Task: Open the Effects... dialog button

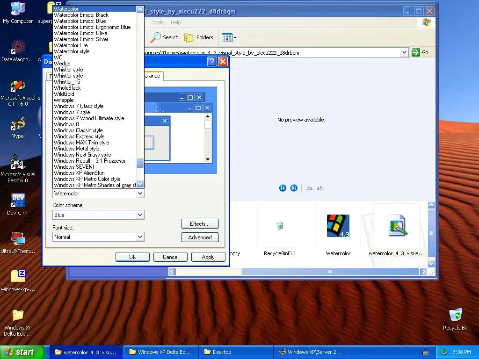Action: point(200,224)
